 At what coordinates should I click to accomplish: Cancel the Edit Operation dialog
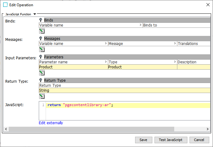click(199, 140)
